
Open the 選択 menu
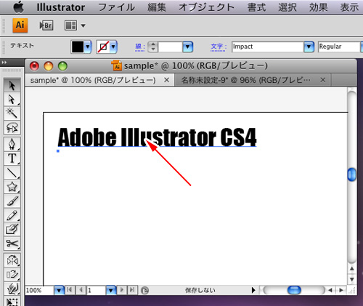tap(287, 7)
